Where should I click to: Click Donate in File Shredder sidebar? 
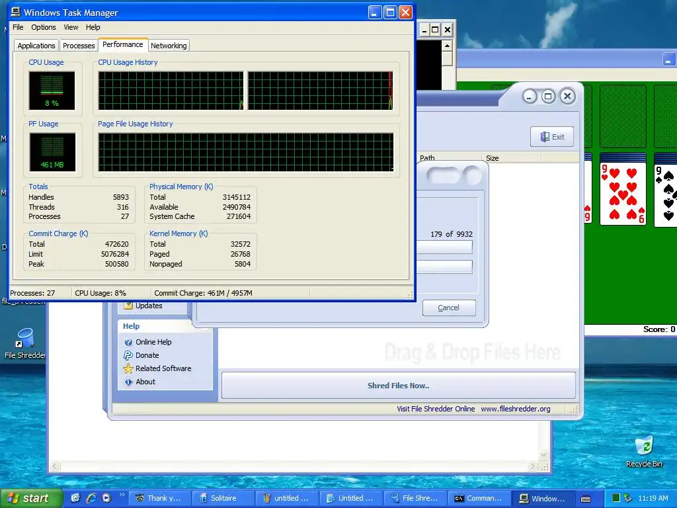147,355
